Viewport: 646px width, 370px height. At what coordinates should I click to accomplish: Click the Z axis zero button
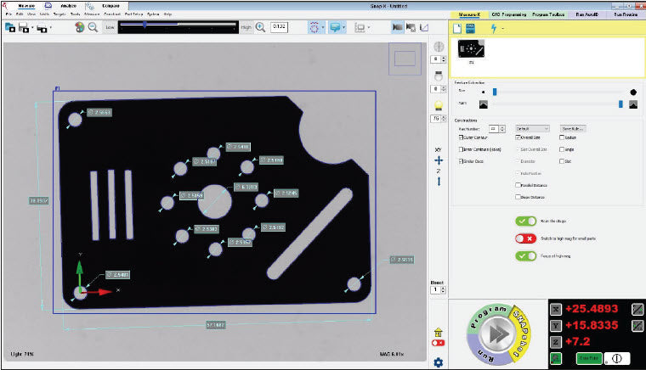coord(556,342)
